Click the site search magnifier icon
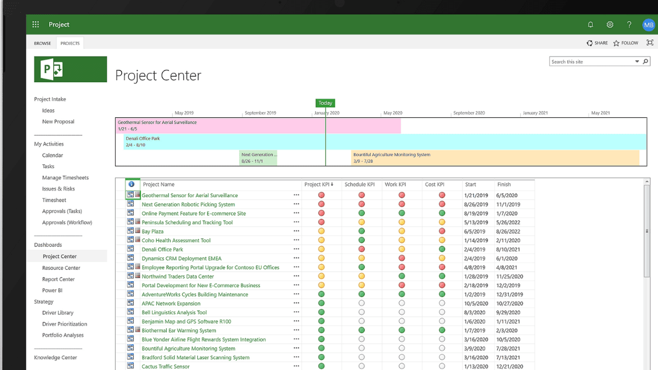The image size is (658, 370). click(x=645, y=61)
